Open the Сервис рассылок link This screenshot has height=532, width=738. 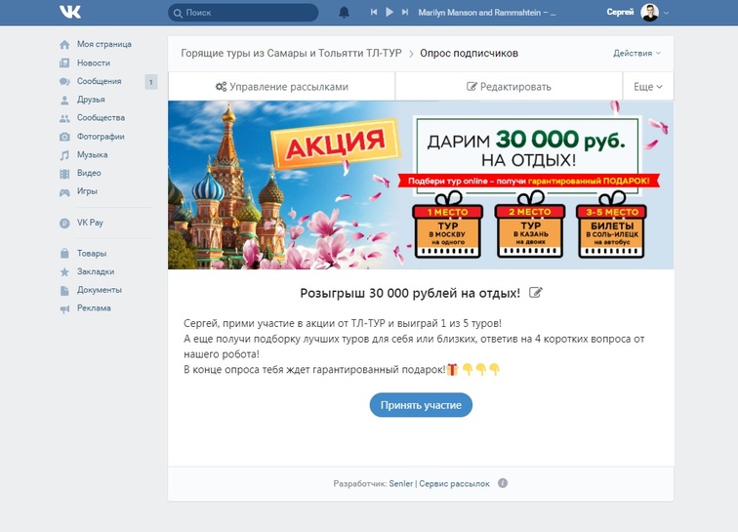point(454,483)
